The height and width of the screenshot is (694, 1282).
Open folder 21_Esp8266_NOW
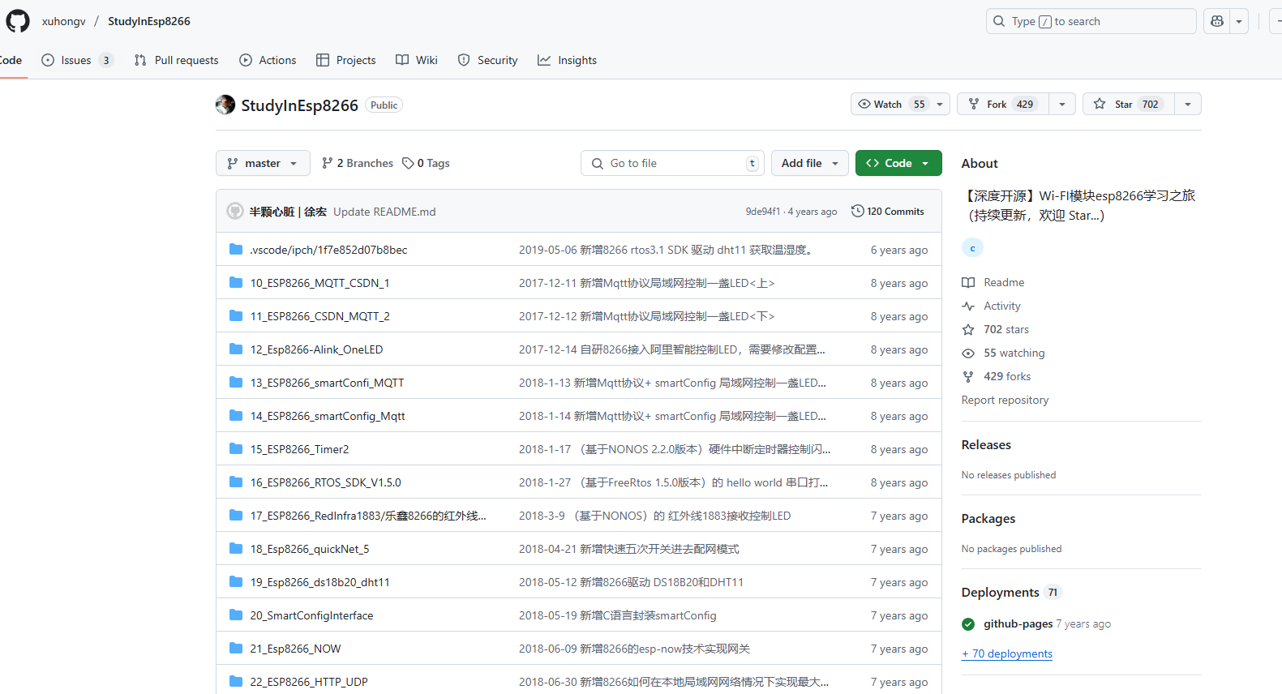(295, 649)
